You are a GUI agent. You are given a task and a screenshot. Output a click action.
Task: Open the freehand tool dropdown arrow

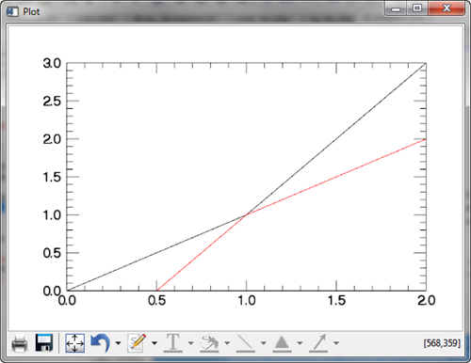click(x=227, y=343)
